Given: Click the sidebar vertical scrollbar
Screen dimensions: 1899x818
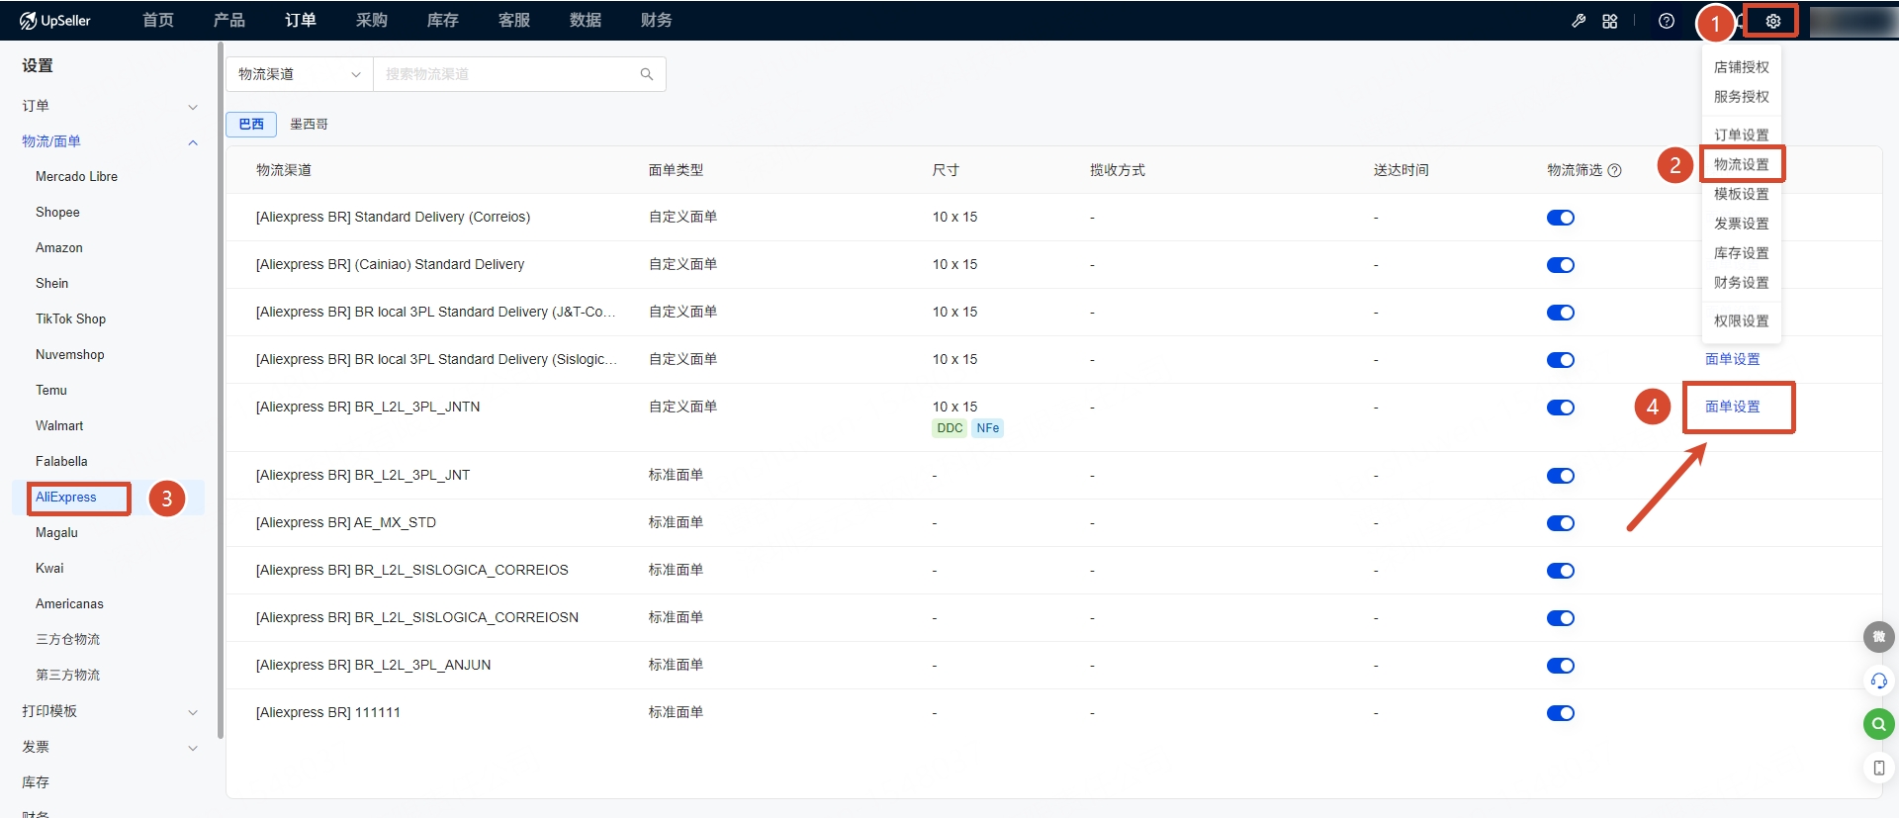Looking at the screenshot, I should pos(221,391).
